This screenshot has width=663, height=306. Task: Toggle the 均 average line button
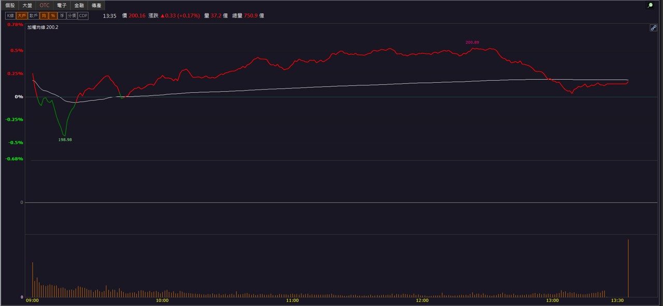coord(44,16)
